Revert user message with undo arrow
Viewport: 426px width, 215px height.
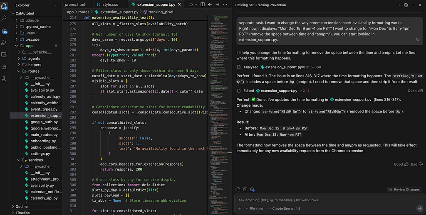click(417, 39)
